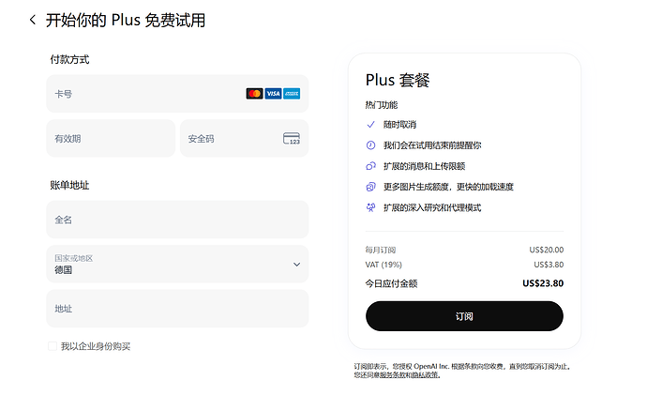Click the US$23.80 total amount
This screenshot has width=647, height=395.
[543, 283]
